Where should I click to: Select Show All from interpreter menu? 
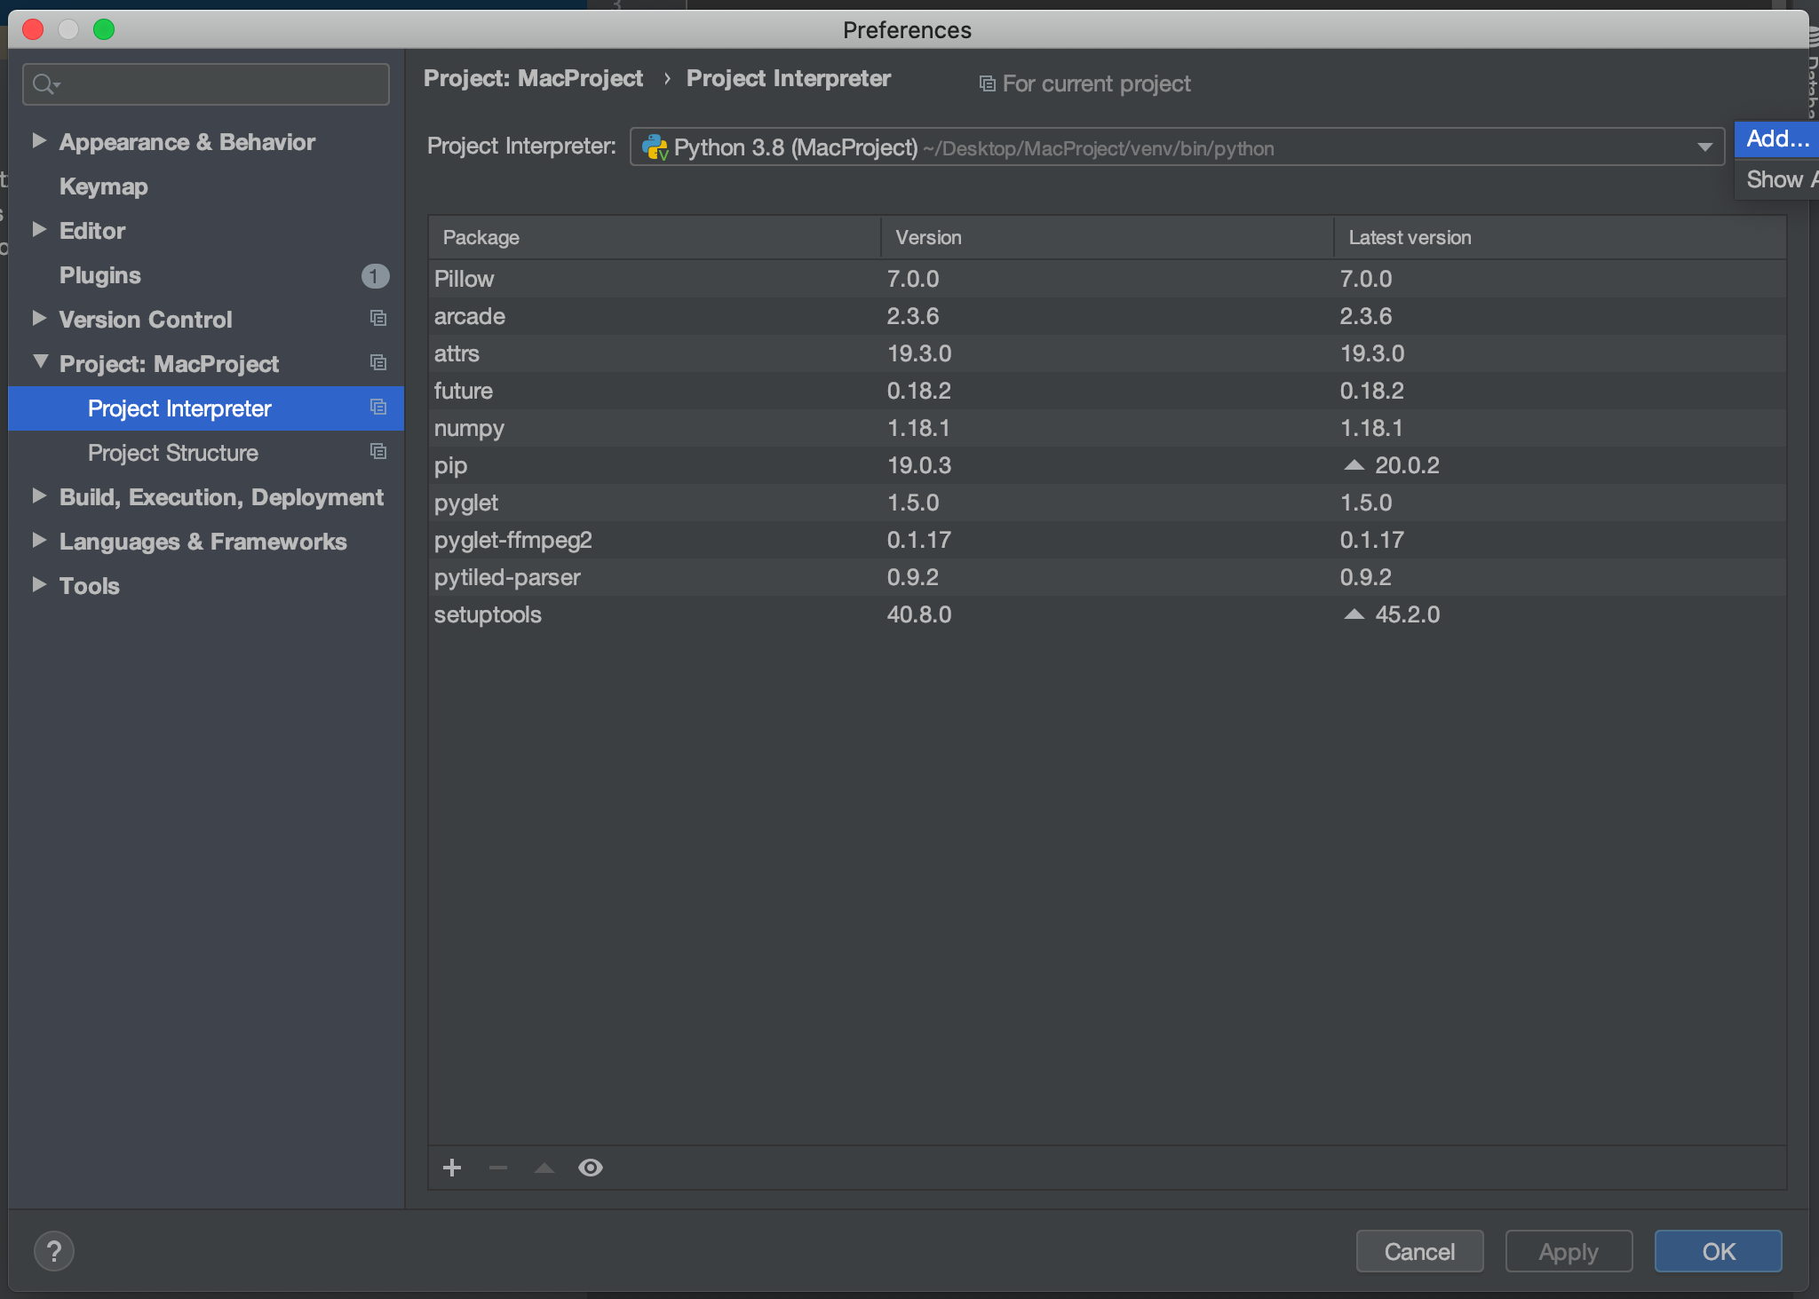point(1777,179)
